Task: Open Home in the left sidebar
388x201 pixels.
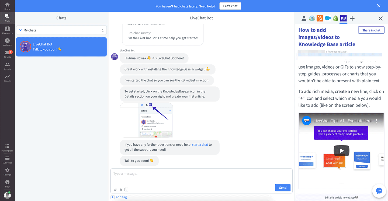Action: click(7, 6)
